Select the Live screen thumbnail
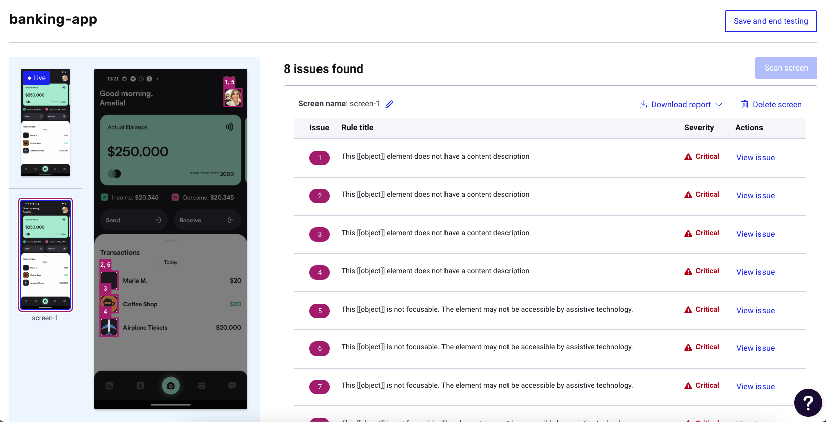The width and height of the screenshot is (826, 422). point(45,123)
